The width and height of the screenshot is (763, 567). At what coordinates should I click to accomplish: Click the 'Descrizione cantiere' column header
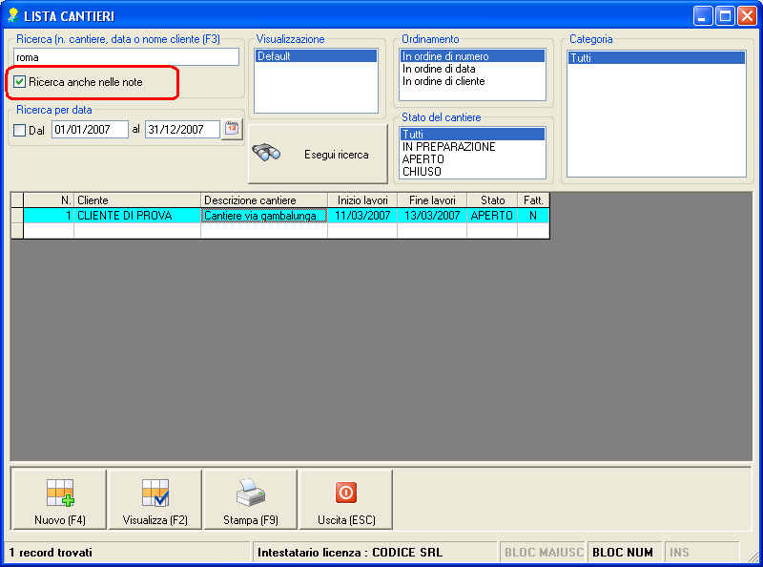tap(264, 200)
